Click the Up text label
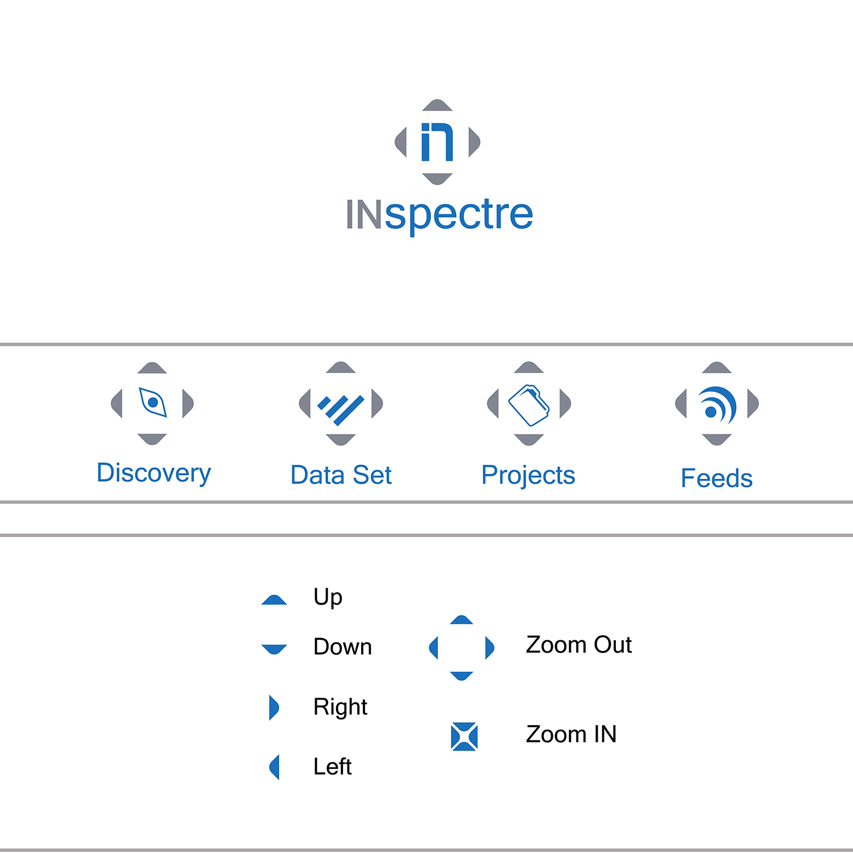Viewport: 853px width, 853px height. click(328, 597)
